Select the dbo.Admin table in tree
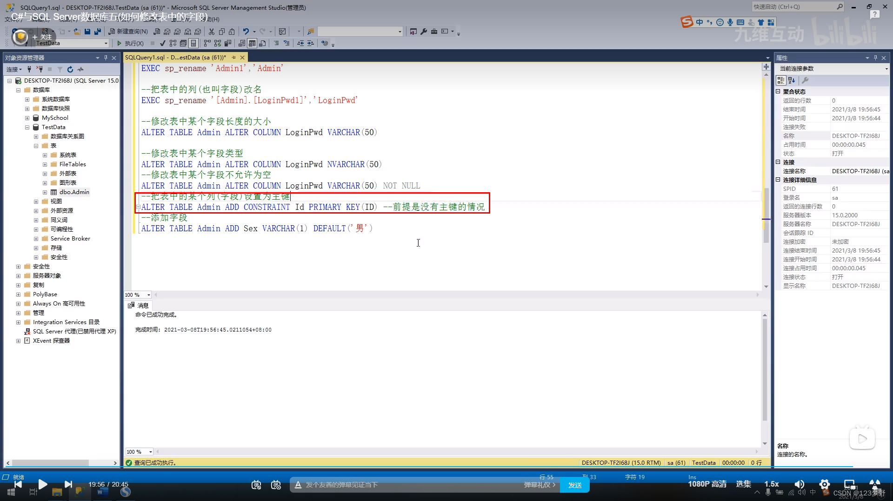This screenshot has height=501, width=893. tap(74, 192)
